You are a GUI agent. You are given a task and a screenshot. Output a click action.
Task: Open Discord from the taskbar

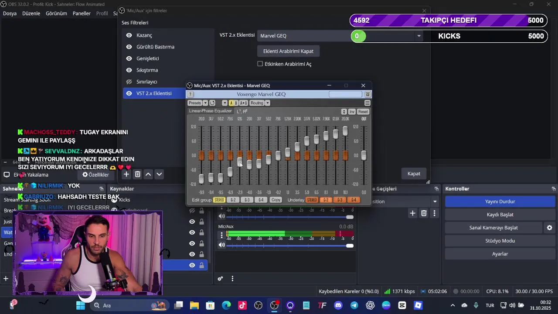(x=338, y=305)
